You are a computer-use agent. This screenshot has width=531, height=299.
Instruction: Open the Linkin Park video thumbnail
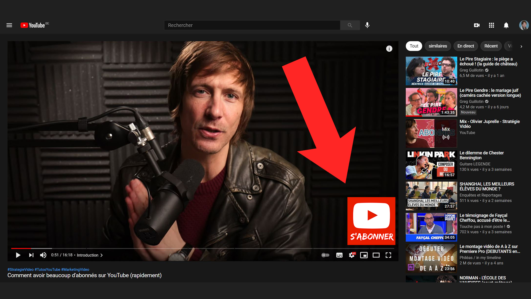(x=431, y=165)
